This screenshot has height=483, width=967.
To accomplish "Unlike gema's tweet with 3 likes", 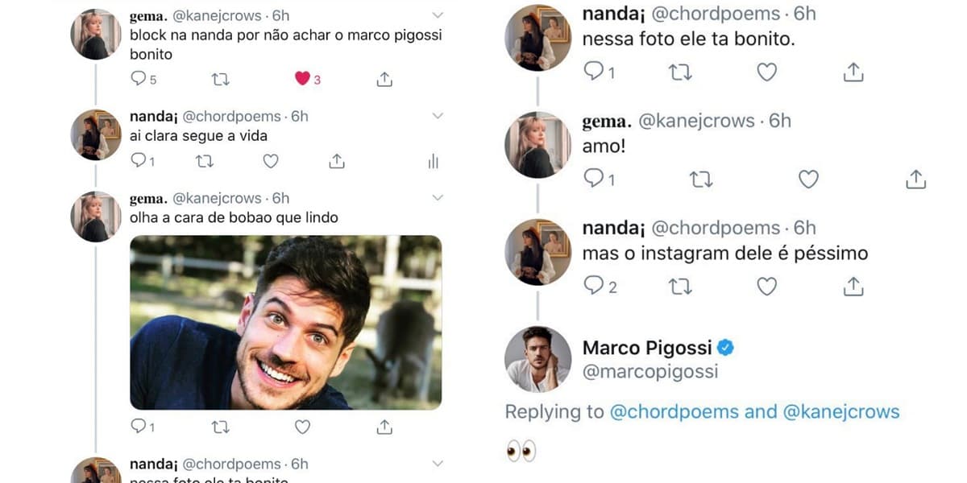I will pyautogui.click(x=302, y=79).
